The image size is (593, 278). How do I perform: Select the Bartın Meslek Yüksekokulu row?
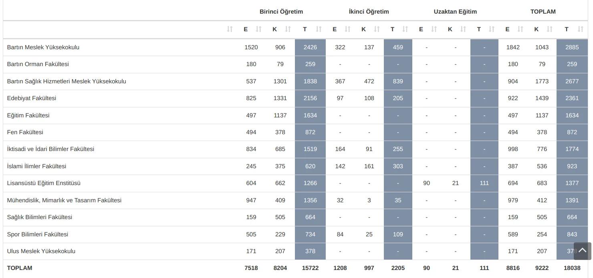point(43,47)
